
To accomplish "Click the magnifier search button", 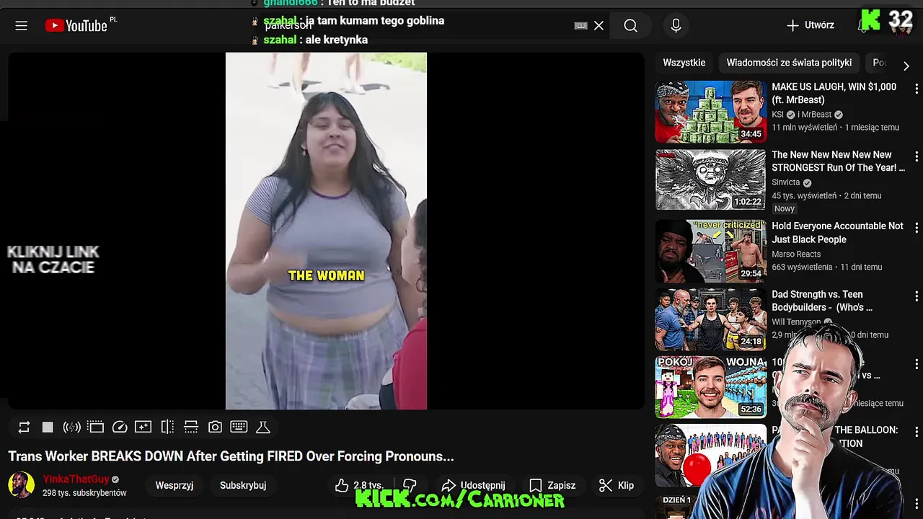I will click(630, 26).
